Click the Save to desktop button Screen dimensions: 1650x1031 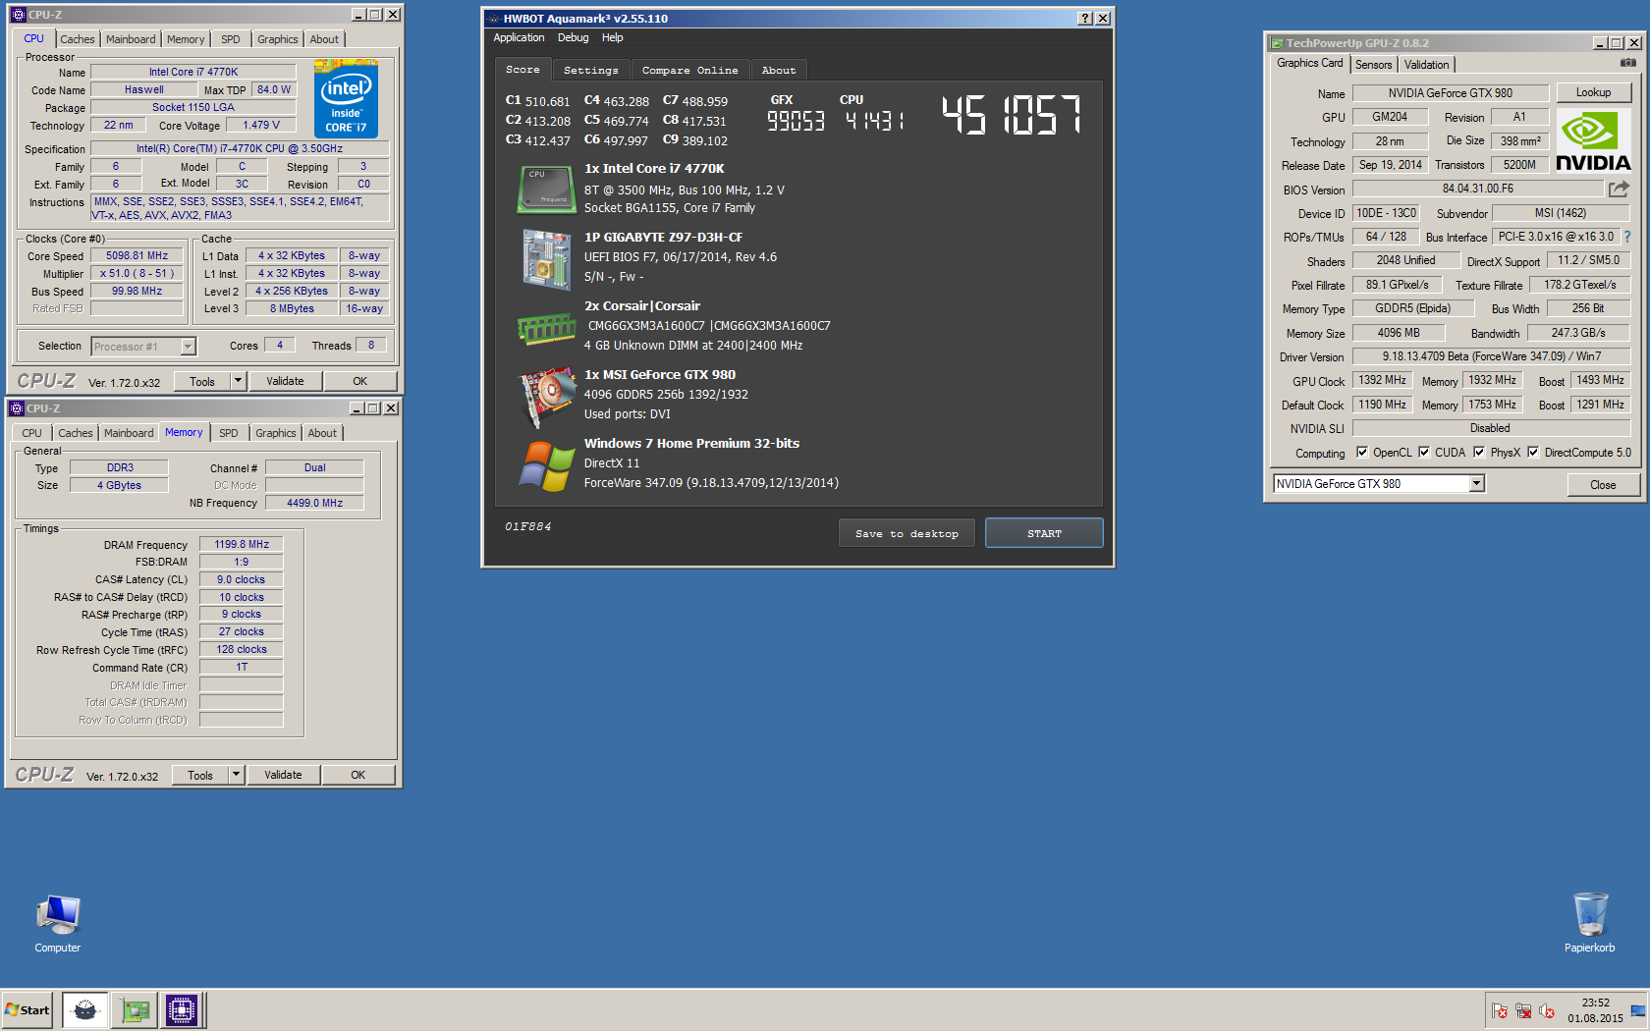pos(907,533)
